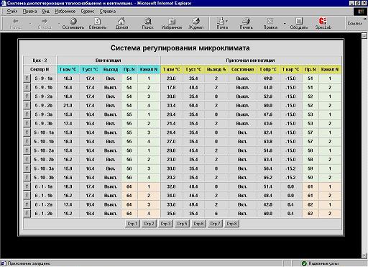Viewport: 368px width, 267px height.
Task: Open the Forward button dropdown arrow
Action: 59,24
